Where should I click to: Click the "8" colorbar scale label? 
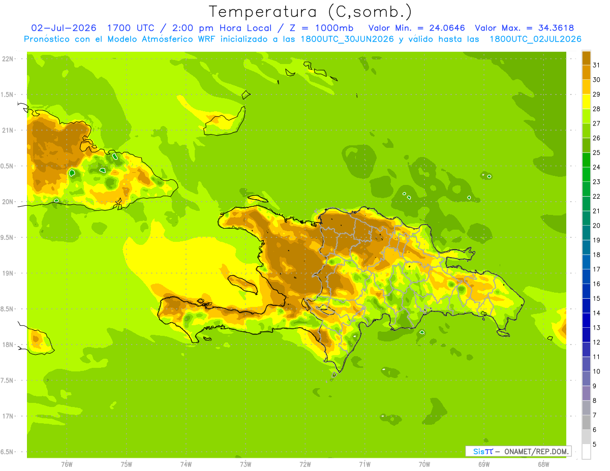tap(594, 400)
